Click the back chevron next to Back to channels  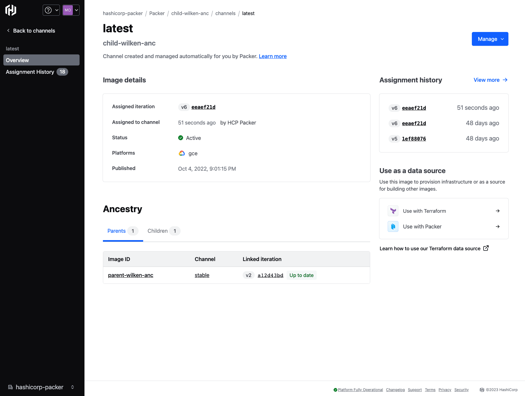click(x=8, y=30)
